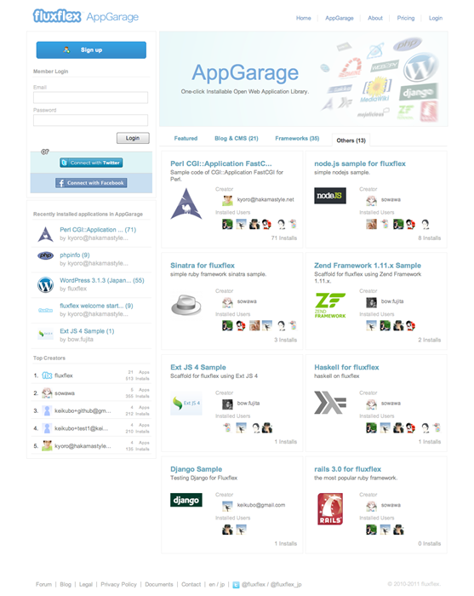Open the Blog & CMS (21) tab
The width and height of the screenshot is (474, 596).
(x=237, y=138)
